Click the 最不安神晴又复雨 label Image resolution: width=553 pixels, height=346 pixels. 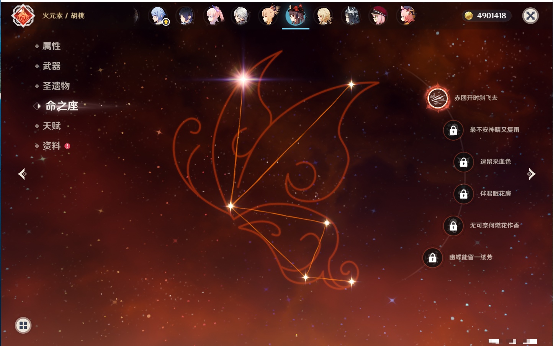pos(494,130)
